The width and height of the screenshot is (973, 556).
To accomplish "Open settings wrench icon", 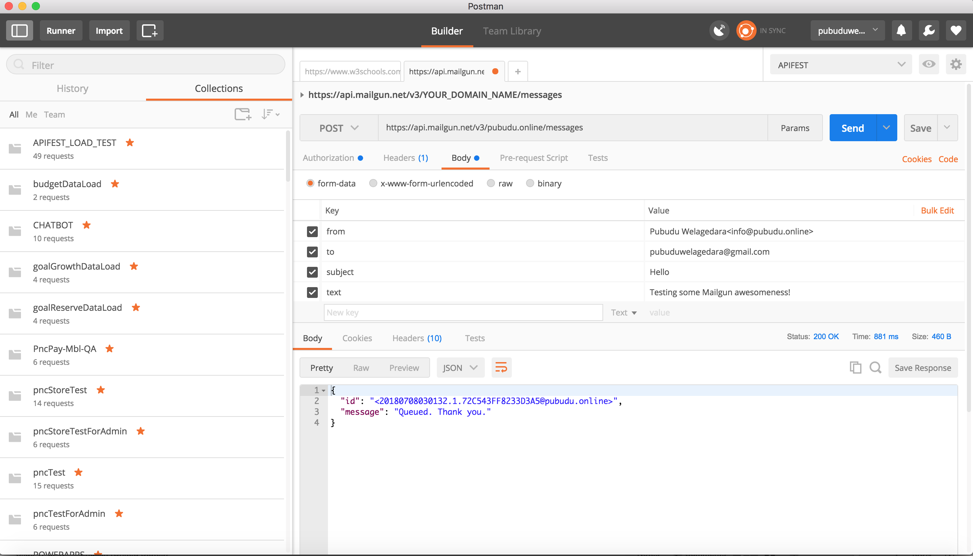I will [929, 30].
